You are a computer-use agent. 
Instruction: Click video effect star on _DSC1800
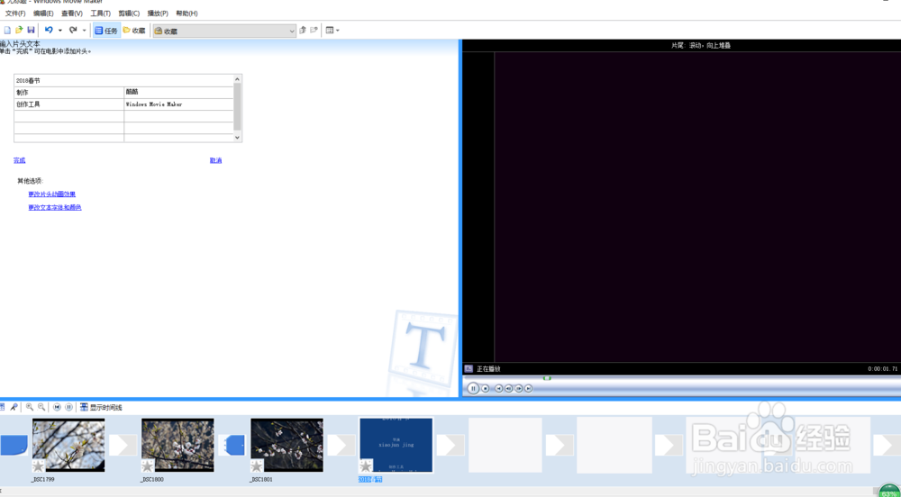pos(148,466)
